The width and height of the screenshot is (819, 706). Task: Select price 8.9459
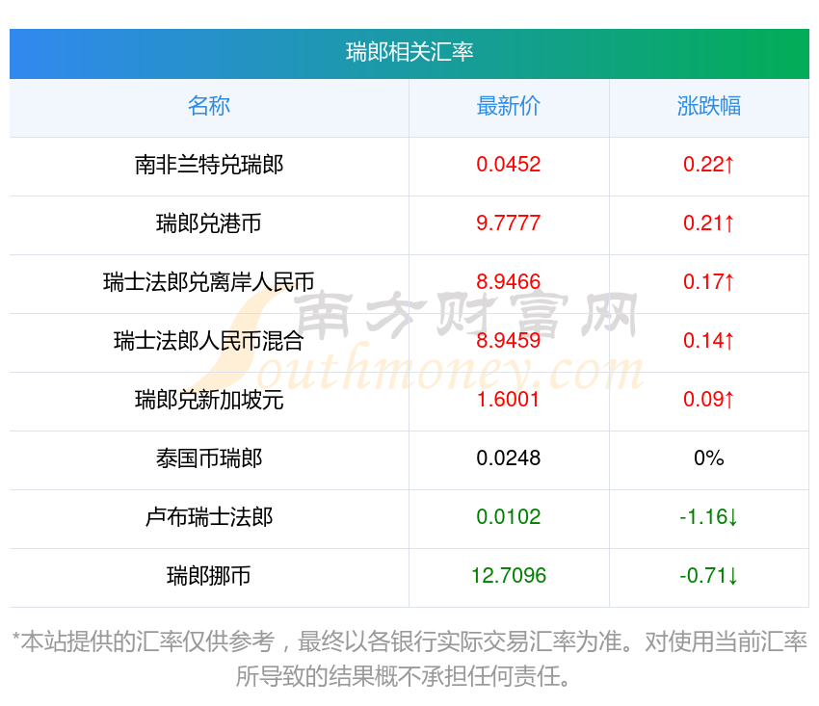pos(509,341)
